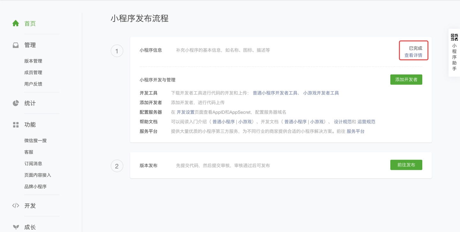Screen dimensions: 460x232
Task: Open the 小程序助手 QR code icon
Action: [454, 37]
